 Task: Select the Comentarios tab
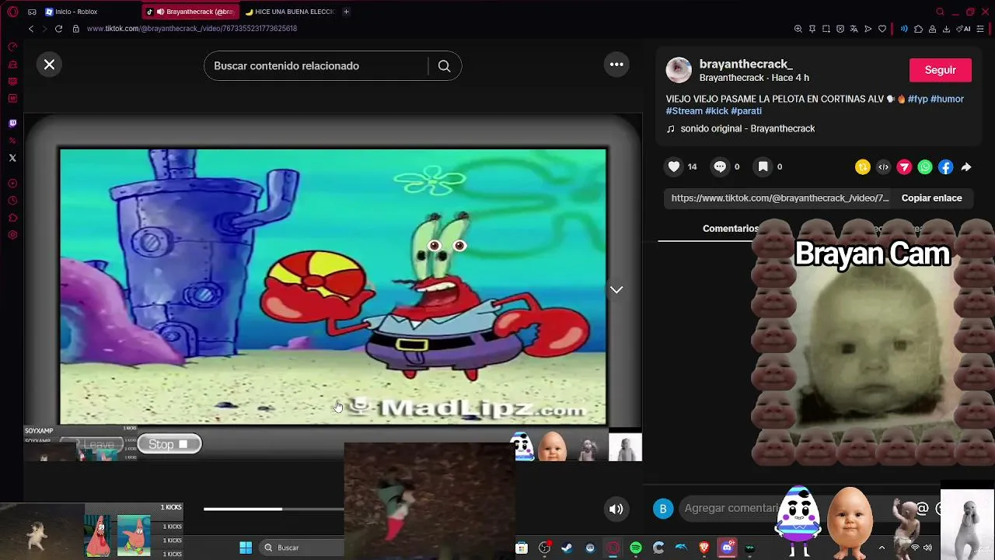coord(731,229)
